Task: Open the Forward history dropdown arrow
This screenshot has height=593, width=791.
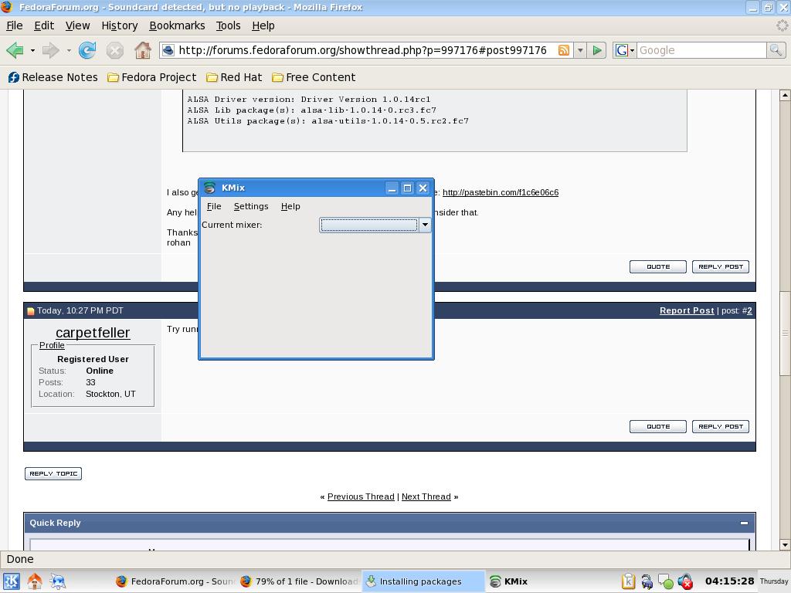Action: click(x=69, y=50)
